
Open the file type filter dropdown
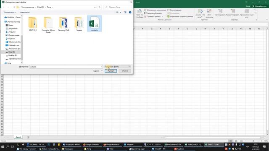pyautogui.click(x=118, y=67)
